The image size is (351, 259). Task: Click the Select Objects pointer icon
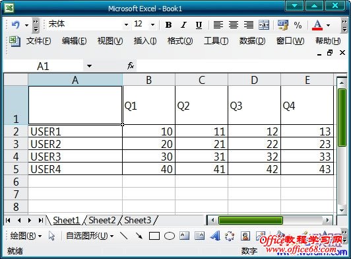51,236
